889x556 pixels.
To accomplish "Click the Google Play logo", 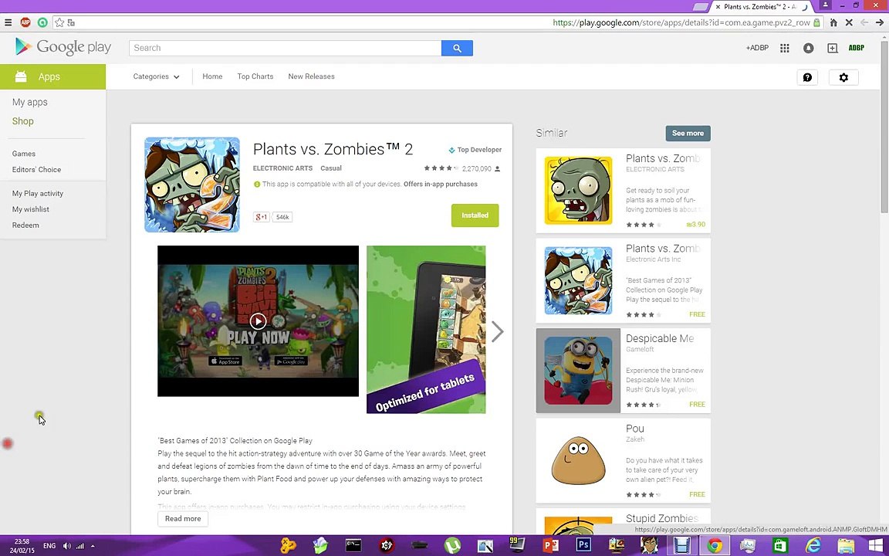I will coord(63,47).
